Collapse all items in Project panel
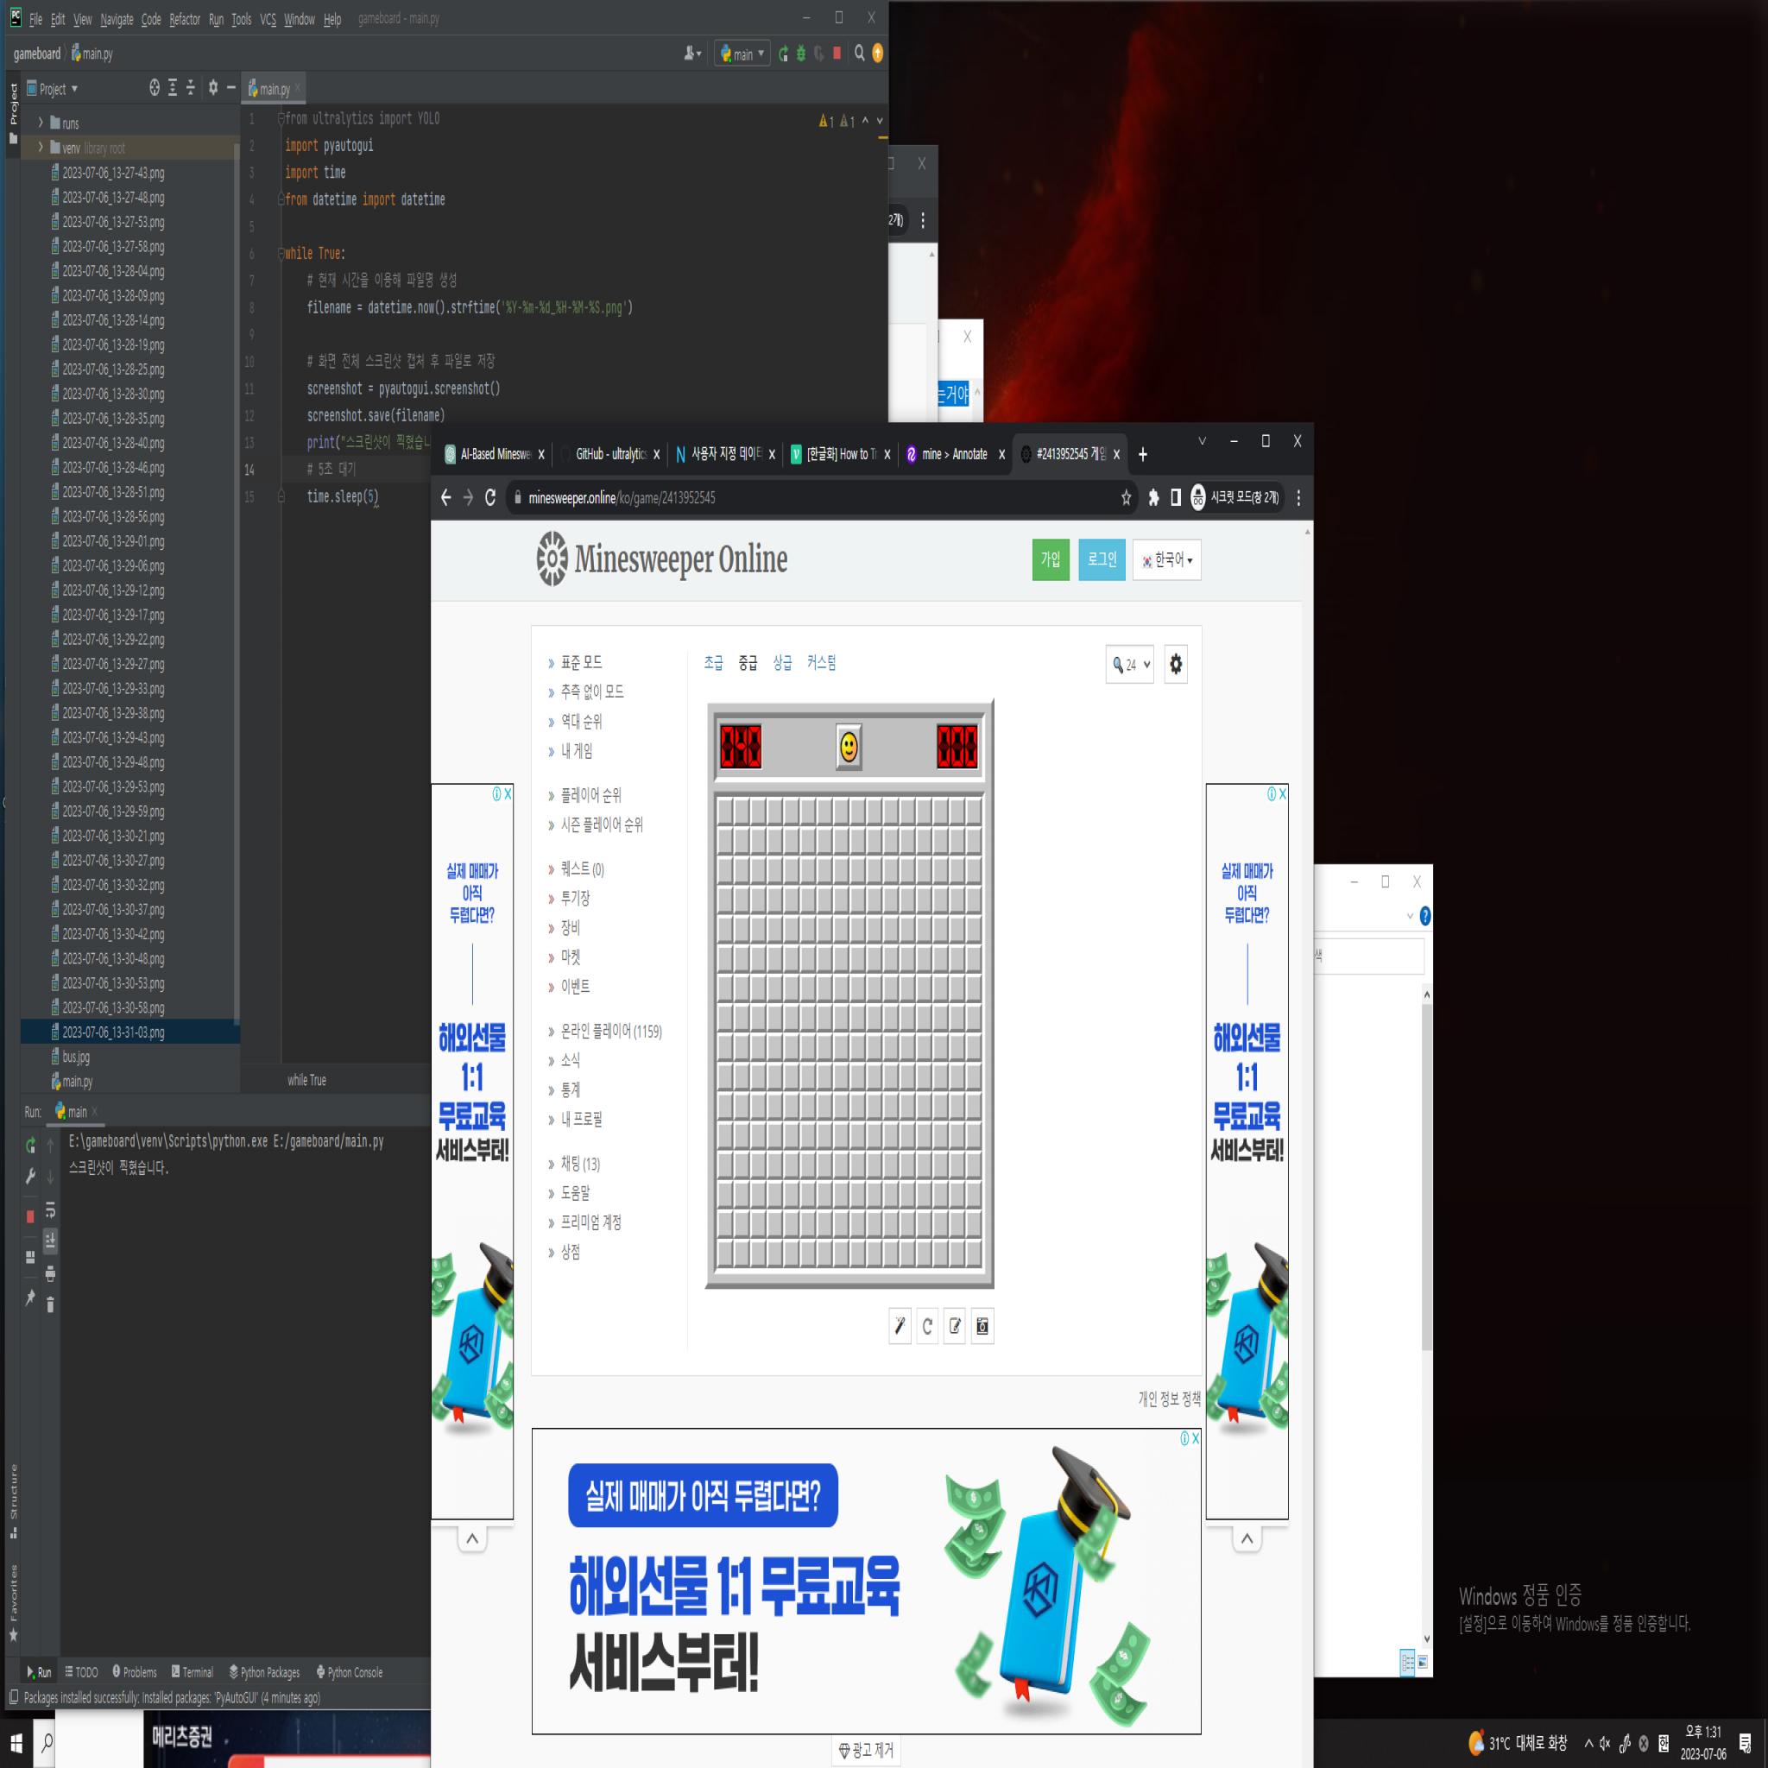The width and height of the screenshot is (1768, 1768). tap(190, 88)
